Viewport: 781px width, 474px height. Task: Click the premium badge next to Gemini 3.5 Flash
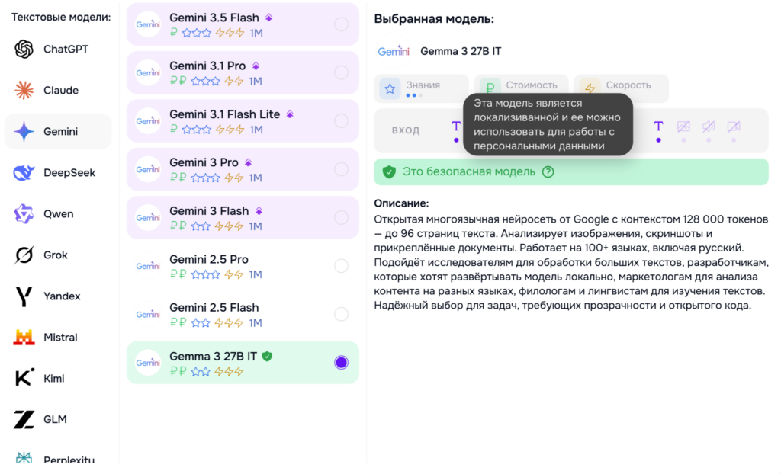coord(269,18)
